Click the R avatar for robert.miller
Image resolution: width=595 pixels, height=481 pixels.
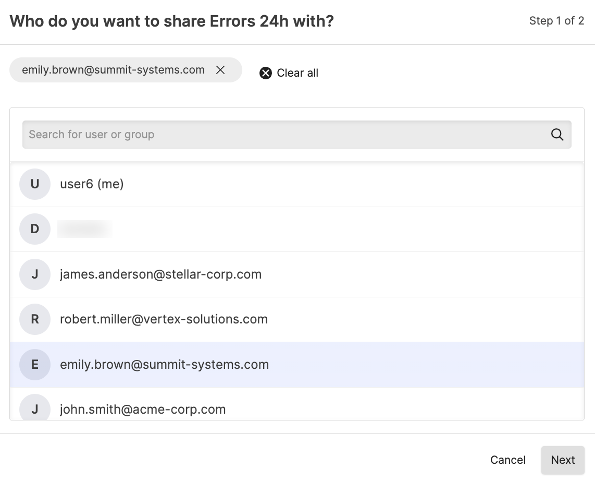point(35,319)
